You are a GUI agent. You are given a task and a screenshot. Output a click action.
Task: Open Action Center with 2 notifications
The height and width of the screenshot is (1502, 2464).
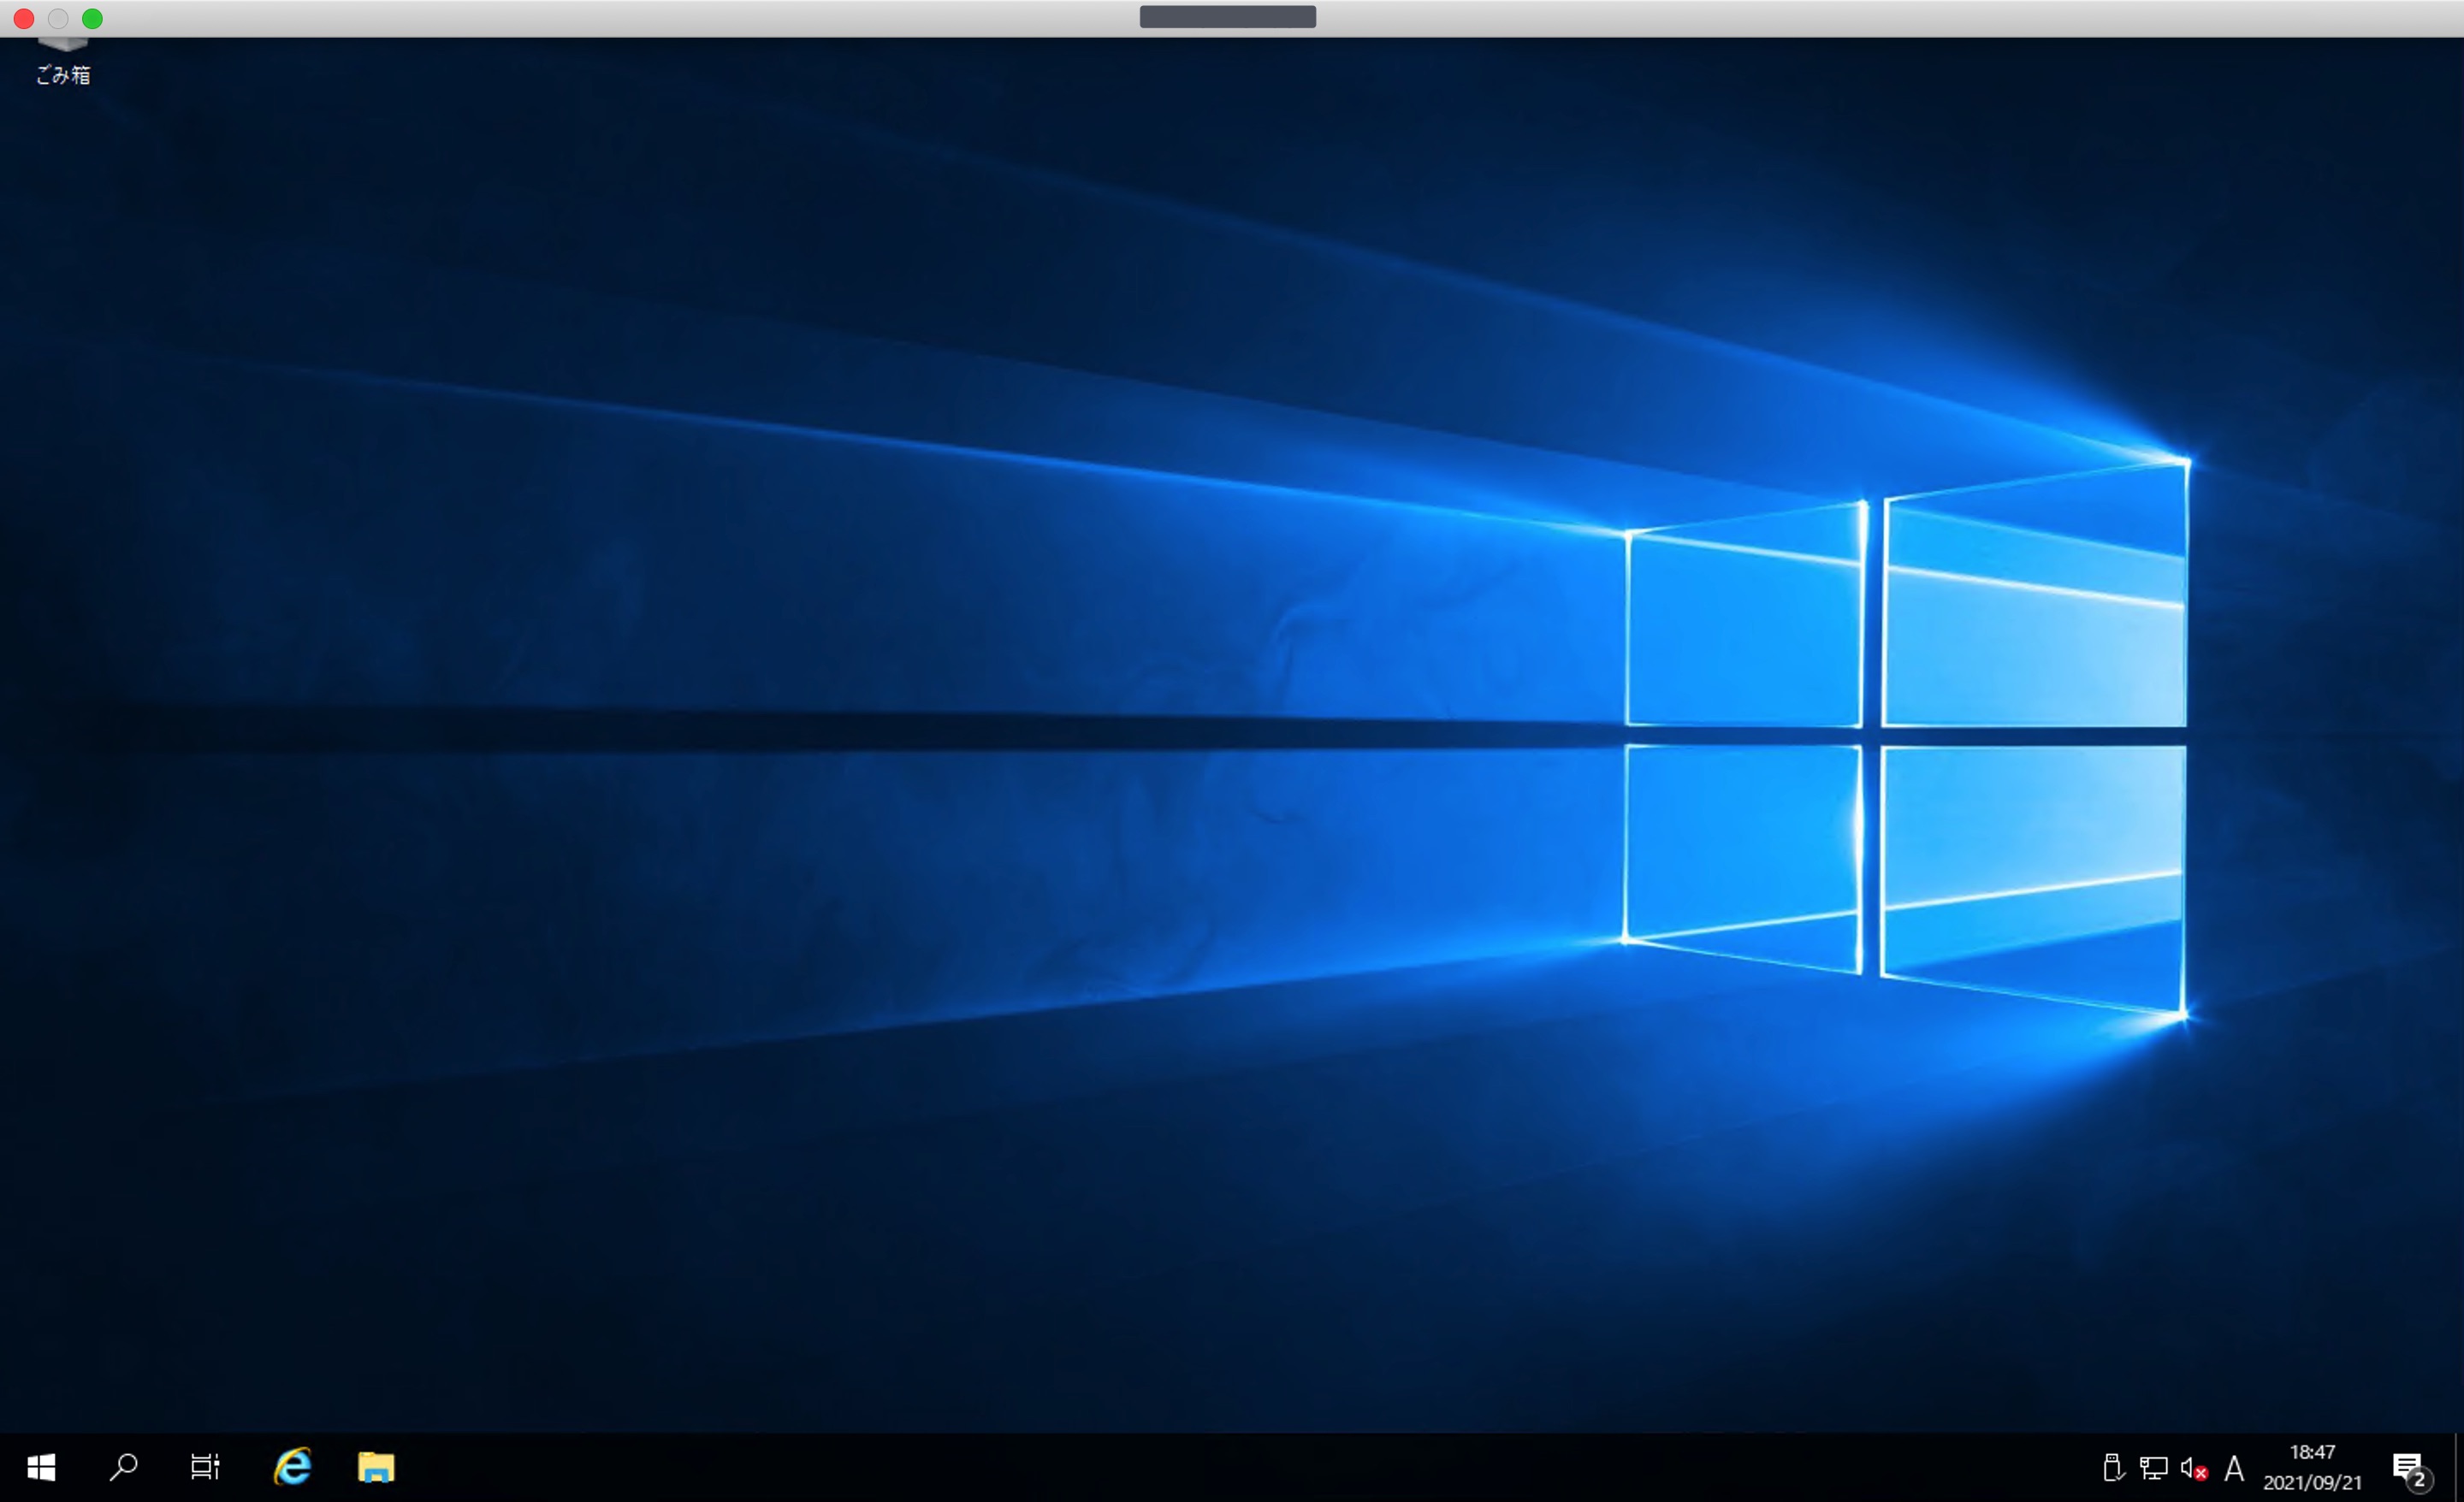[2410, 1467]
